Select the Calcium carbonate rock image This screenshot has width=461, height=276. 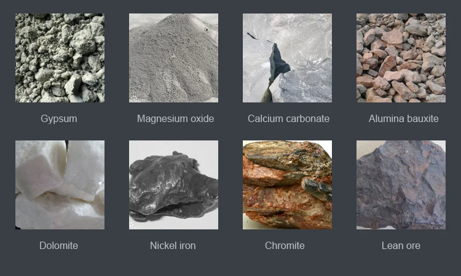coord(287,58)
